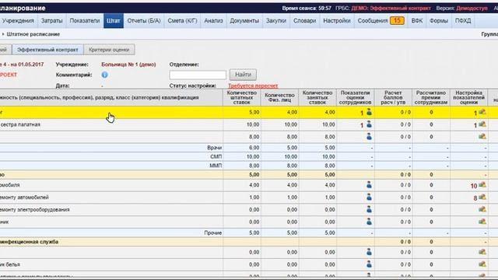
Task: Switch to Критерии оценки tab
Action: pyautogui.click(x=109, y=50)
